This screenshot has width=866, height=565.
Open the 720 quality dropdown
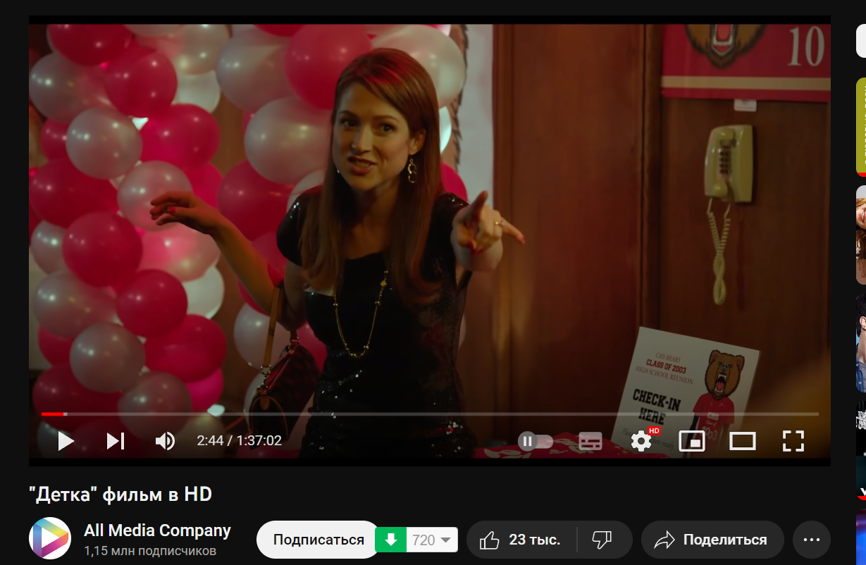tap(432, 540)
